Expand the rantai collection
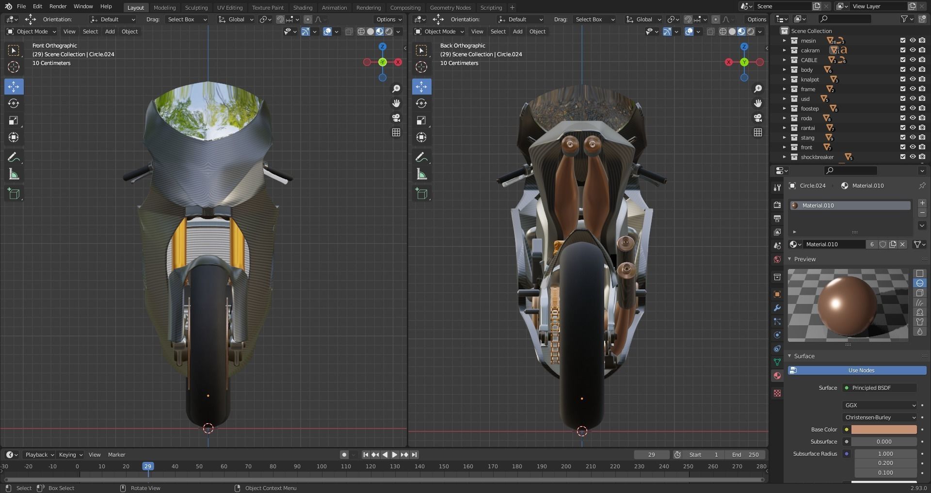The image size is (931, 493). point(784,128)
